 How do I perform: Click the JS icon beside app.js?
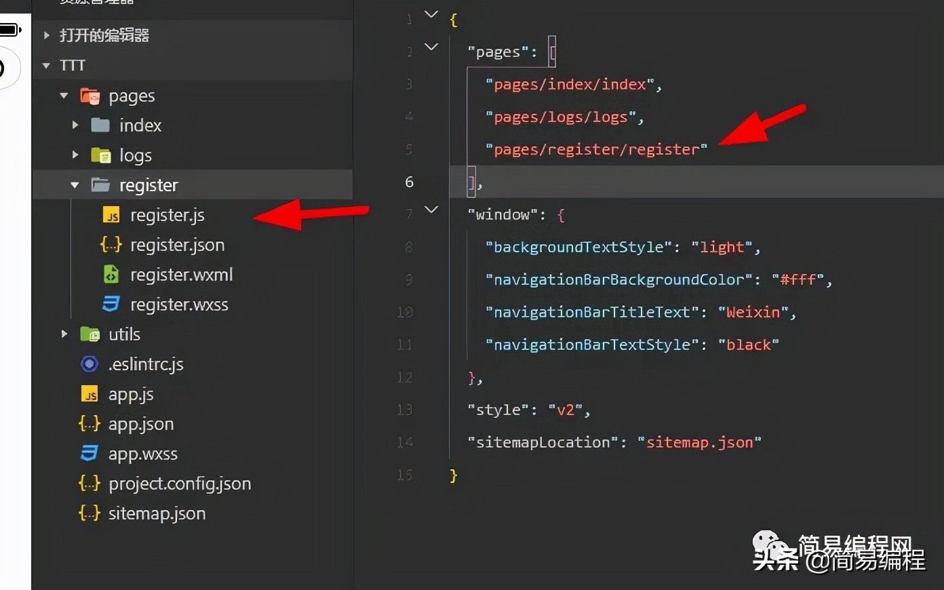click(90, 394)
